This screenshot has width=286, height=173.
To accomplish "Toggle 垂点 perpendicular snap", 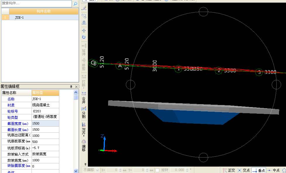I will tap(259, 170).
